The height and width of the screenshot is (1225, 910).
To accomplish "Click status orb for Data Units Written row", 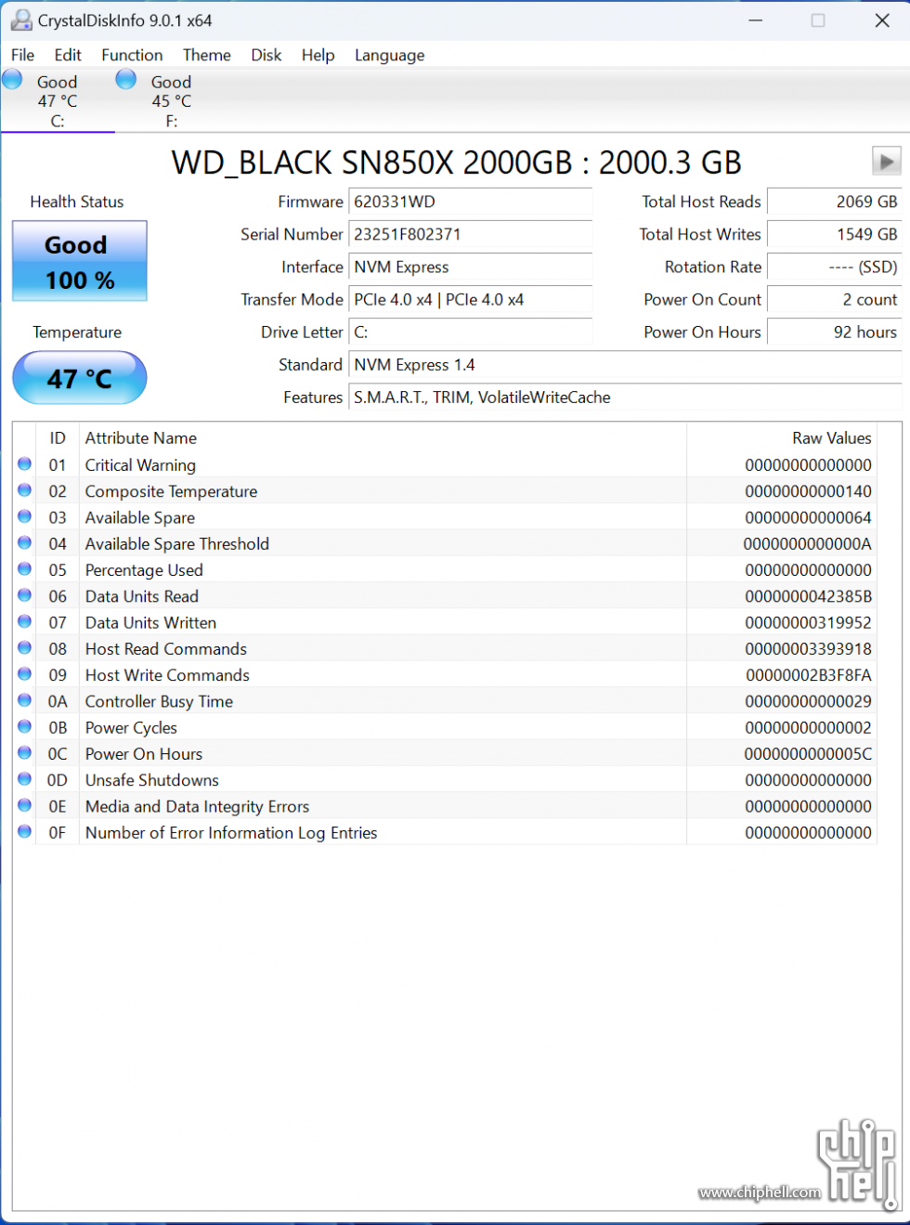I will pyautogui.click(x=25, y=621).
